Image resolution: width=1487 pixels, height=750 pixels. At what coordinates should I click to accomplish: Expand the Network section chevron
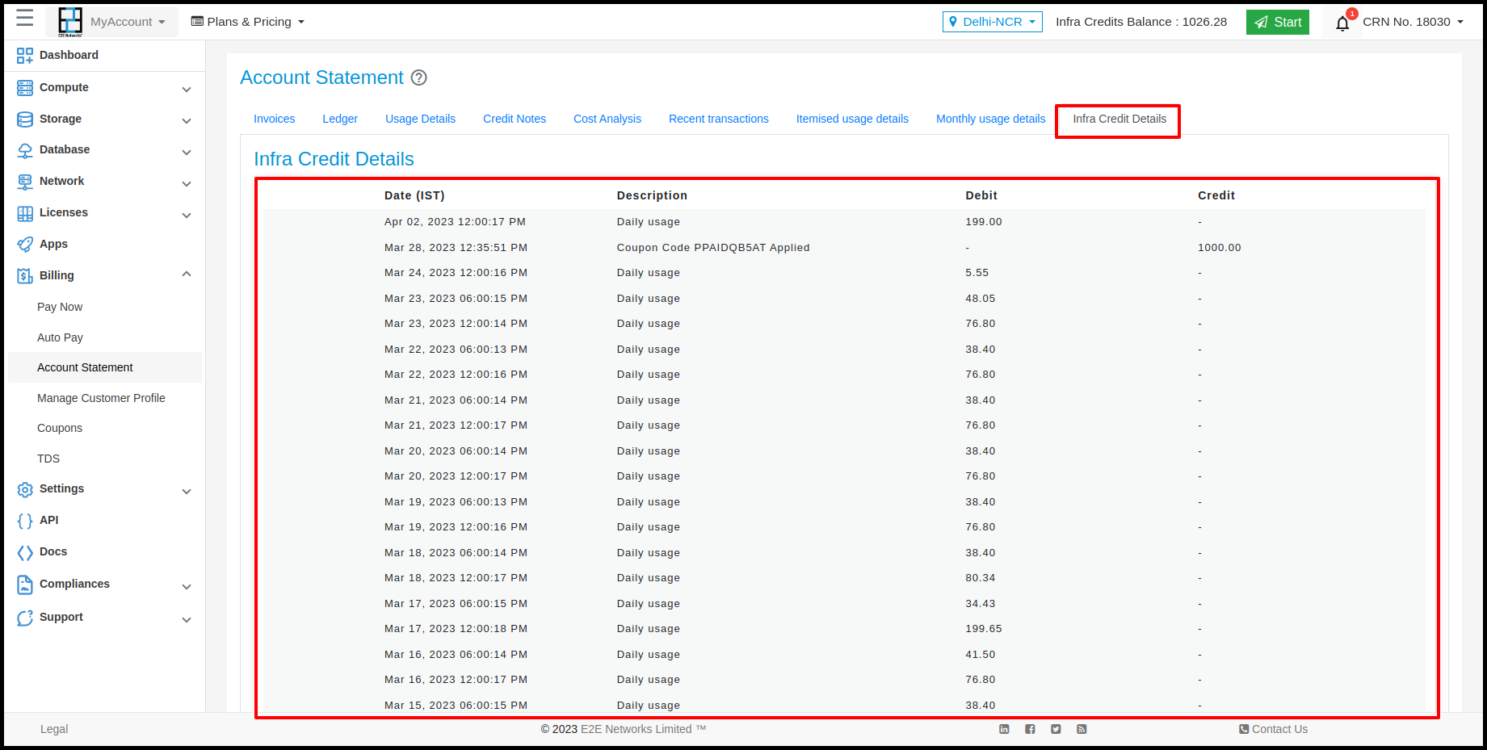(187, 184)
